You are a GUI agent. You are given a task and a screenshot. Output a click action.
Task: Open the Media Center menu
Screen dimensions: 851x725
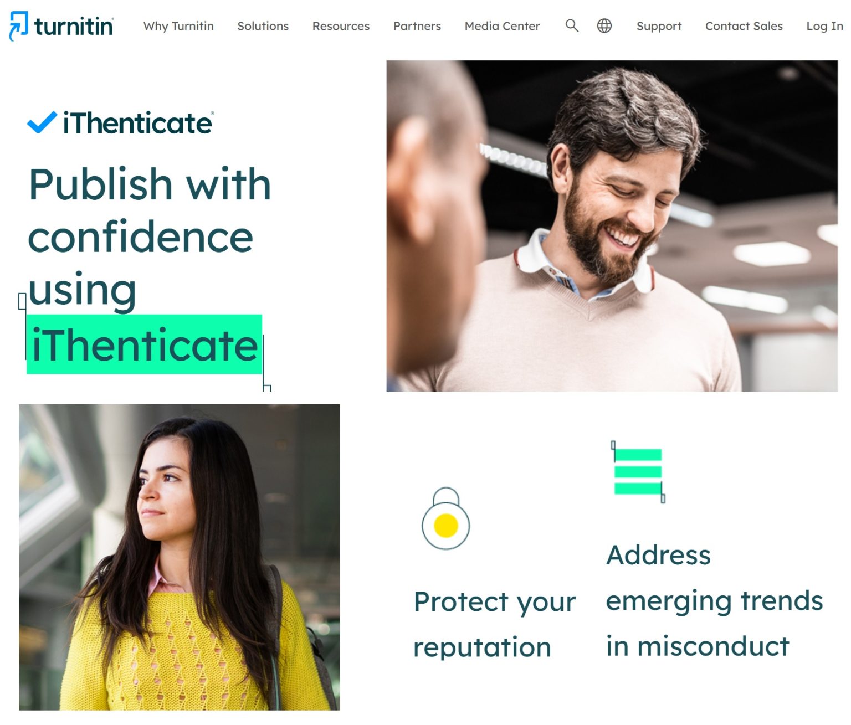coord(502,26)
